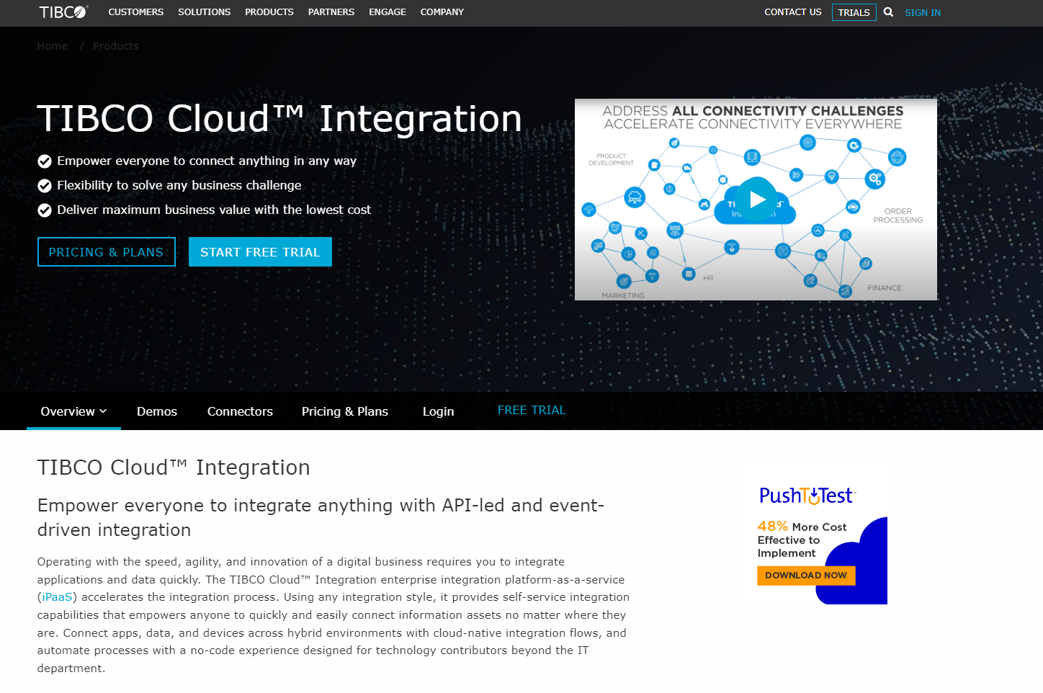This screenshot has width=1043, height=693.
Task: Click the Pricing & Plans outlined button
Action: coord(107,252)
